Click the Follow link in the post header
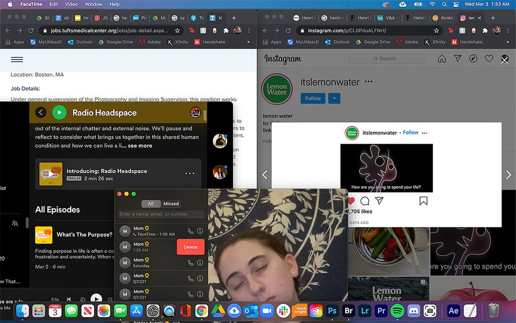 point(410,132)
